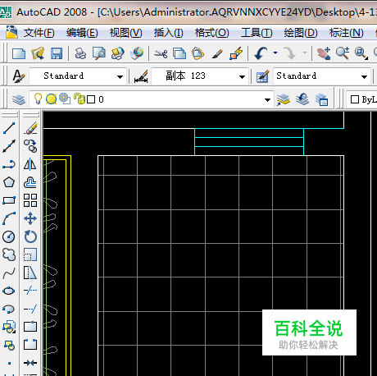Click the Undo arrow button
Viewport: 377px width, 376px height.
click(261, 53)
